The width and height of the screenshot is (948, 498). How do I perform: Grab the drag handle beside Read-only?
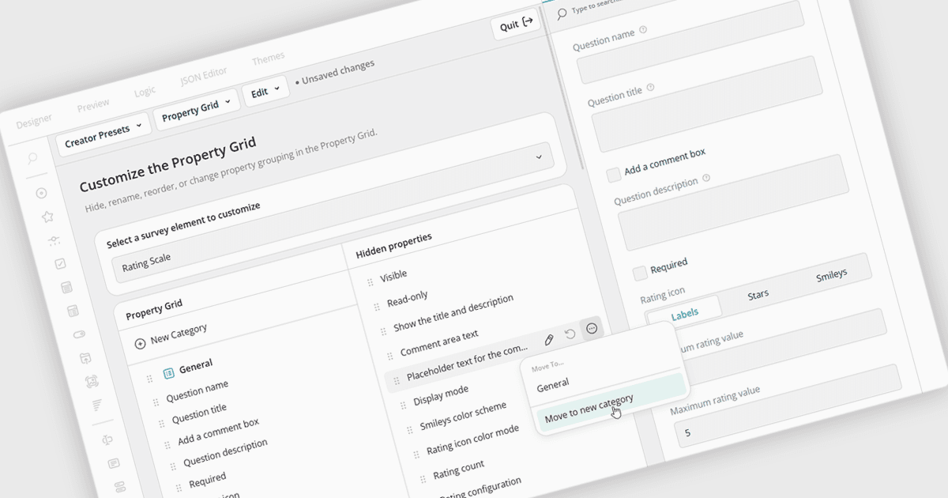376,307
